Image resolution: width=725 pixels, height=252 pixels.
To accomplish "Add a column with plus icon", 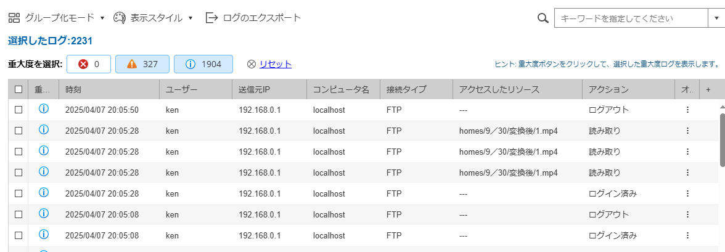I will coord(708,90).
